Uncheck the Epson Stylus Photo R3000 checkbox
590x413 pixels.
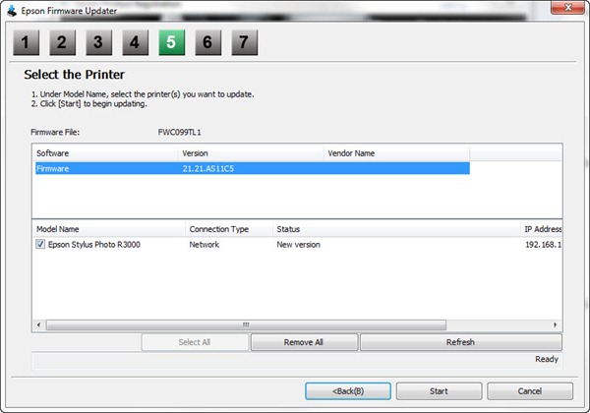tap(40, 244)
